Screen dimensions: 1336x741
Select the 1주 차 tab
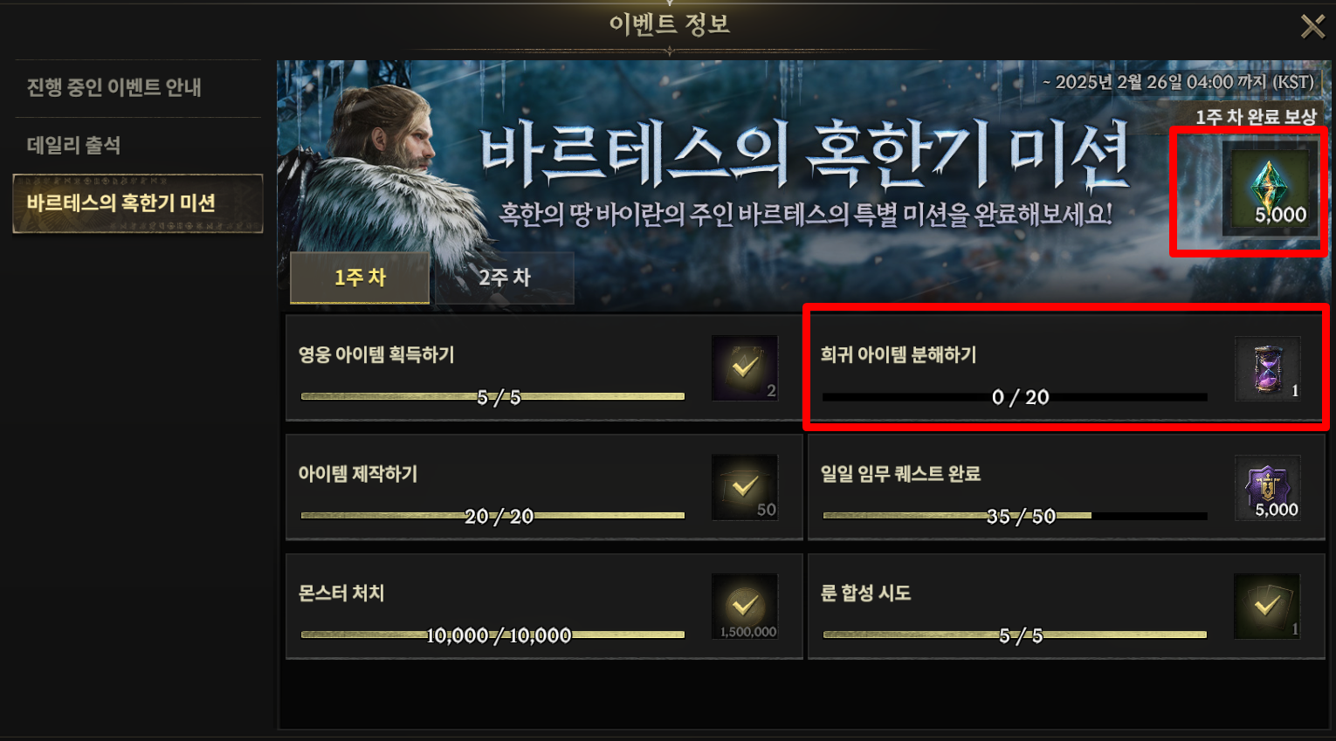coord(360,278)
